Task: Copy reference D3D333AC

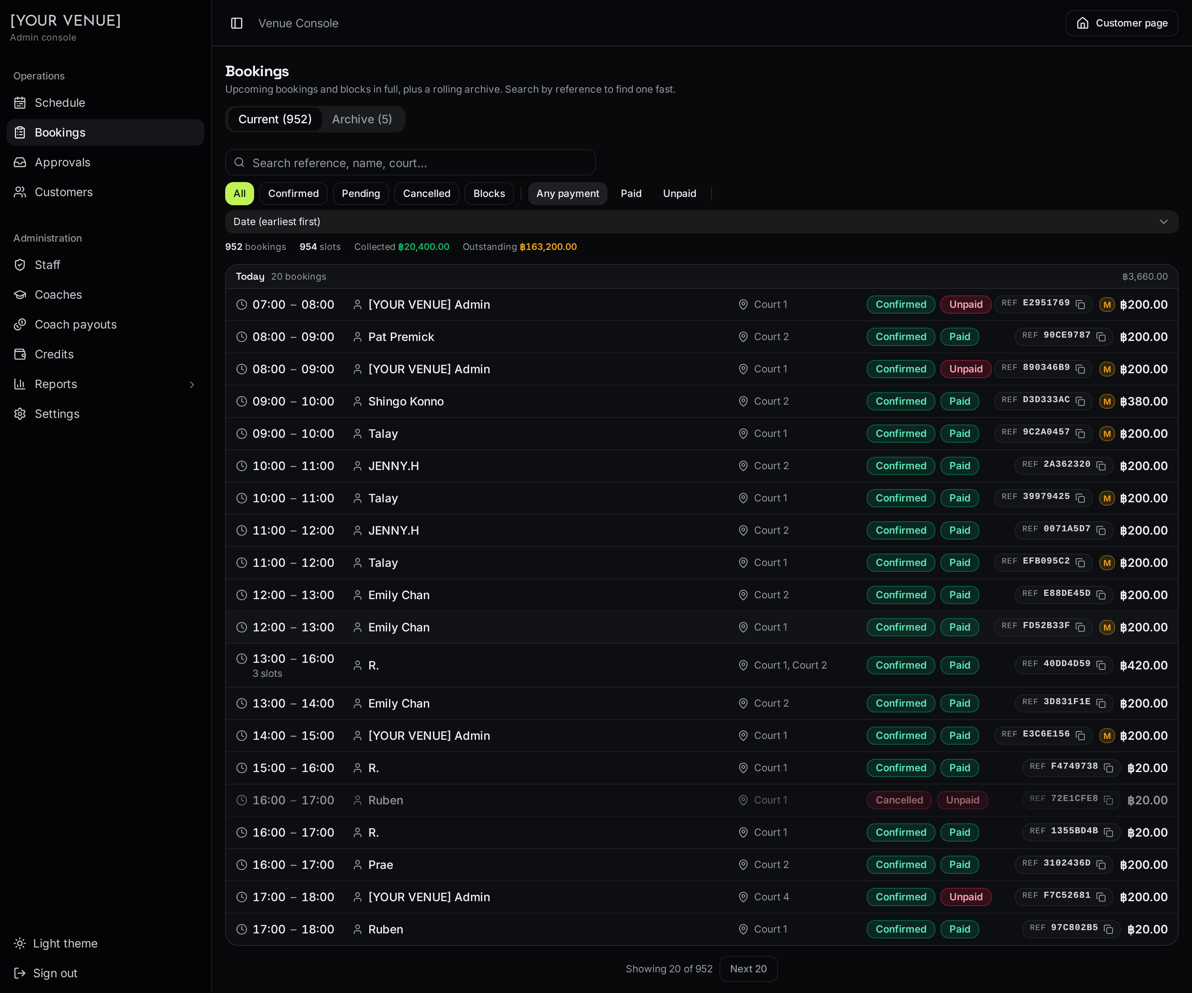Action: (1080, 402)
